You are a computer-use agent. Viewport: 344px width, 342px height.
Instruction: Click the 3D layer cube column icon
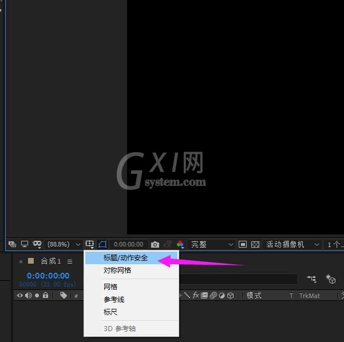[x=230, y=296]
